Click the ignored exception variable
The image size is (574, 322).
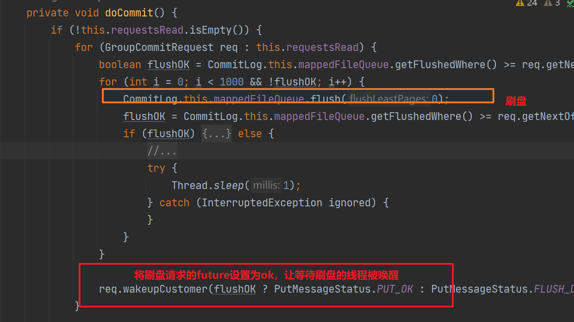click(350, 203)
